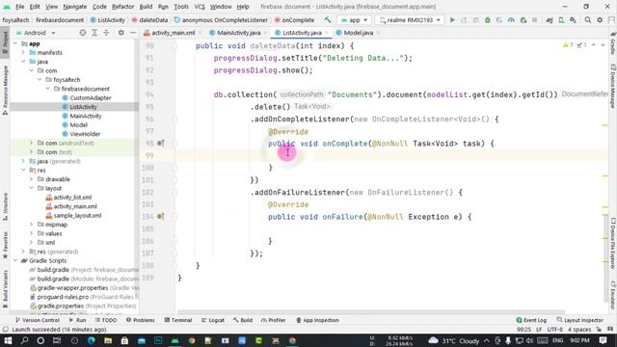This screenshot has width=617, height=347.
Task: Open the Device Manager toolbar icon
Action: click(x=561, y=20)
